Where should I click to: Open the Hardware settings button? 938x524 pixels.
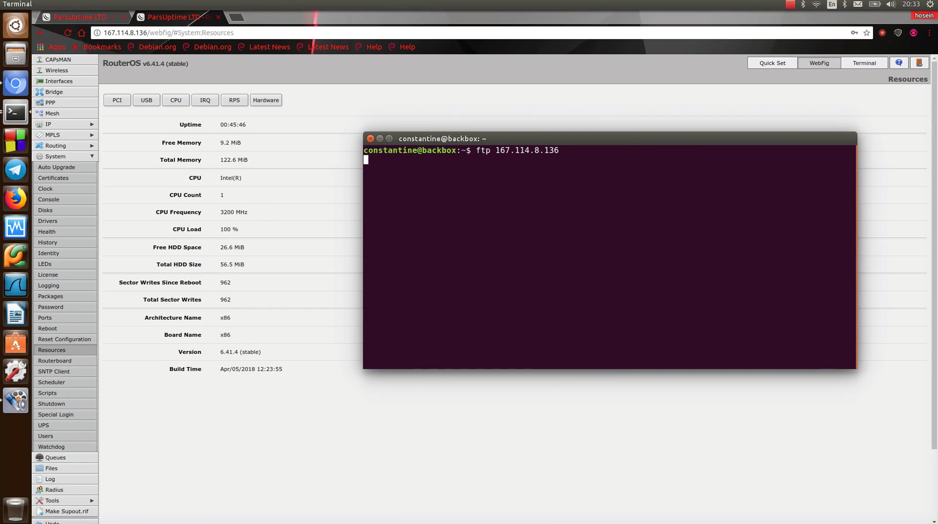tap(266, 100)
